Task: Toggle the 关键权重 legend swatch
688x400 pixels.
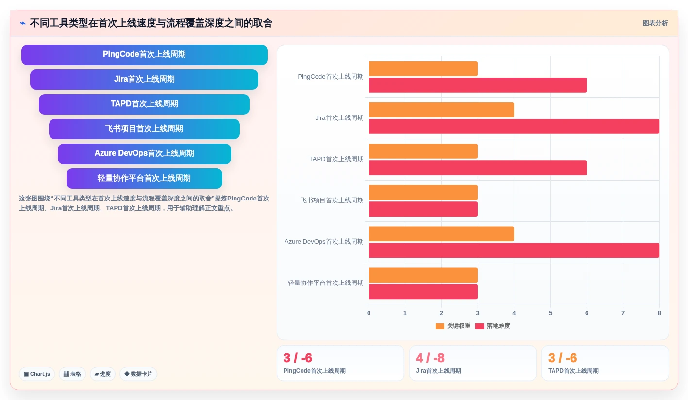Action: (x=440, y=326)
